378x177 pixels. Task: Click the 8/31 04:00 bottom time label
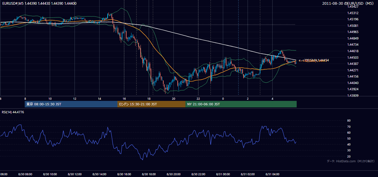[x=272, y=174]
